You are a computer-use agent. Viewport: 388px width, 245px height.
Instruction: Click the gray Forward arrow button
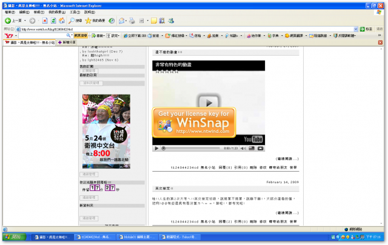[32, 21]
